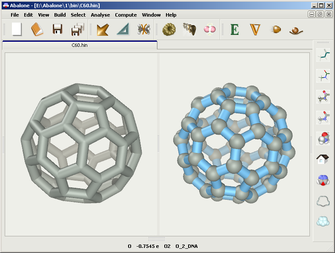Click the house home view icon
335x253 pixels.
click(323, 159)
